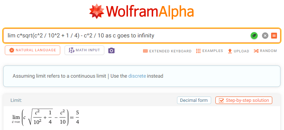Click the 'Assuming limit refers to a continuous limit' text

tap(59, 76)
